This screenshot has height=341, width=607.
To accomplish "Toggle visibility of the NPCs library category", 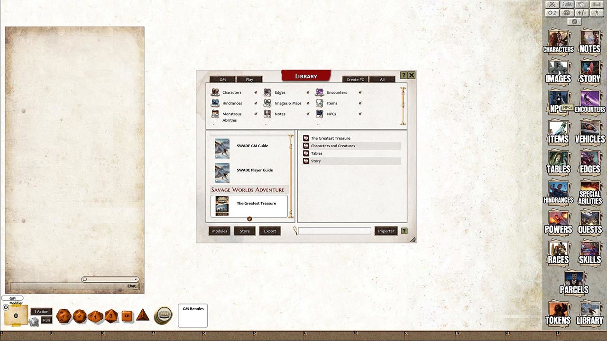I will click(x=360, y=114).
